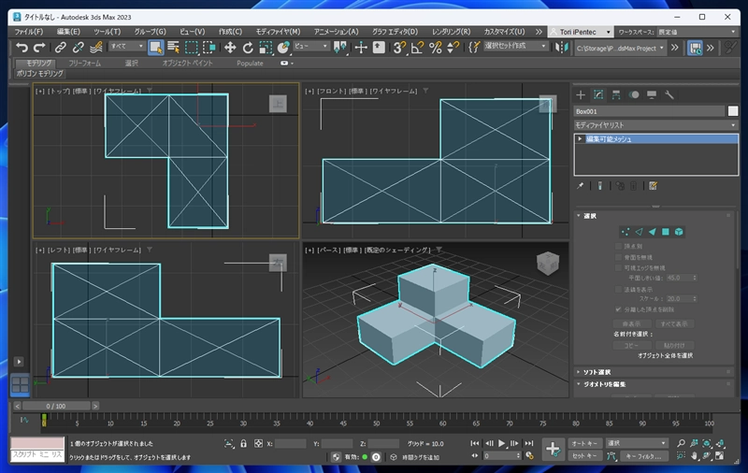Switch to フリーフォーム ribbon tab
Screen dimensions: 748x473
click(x=85, y=63)
